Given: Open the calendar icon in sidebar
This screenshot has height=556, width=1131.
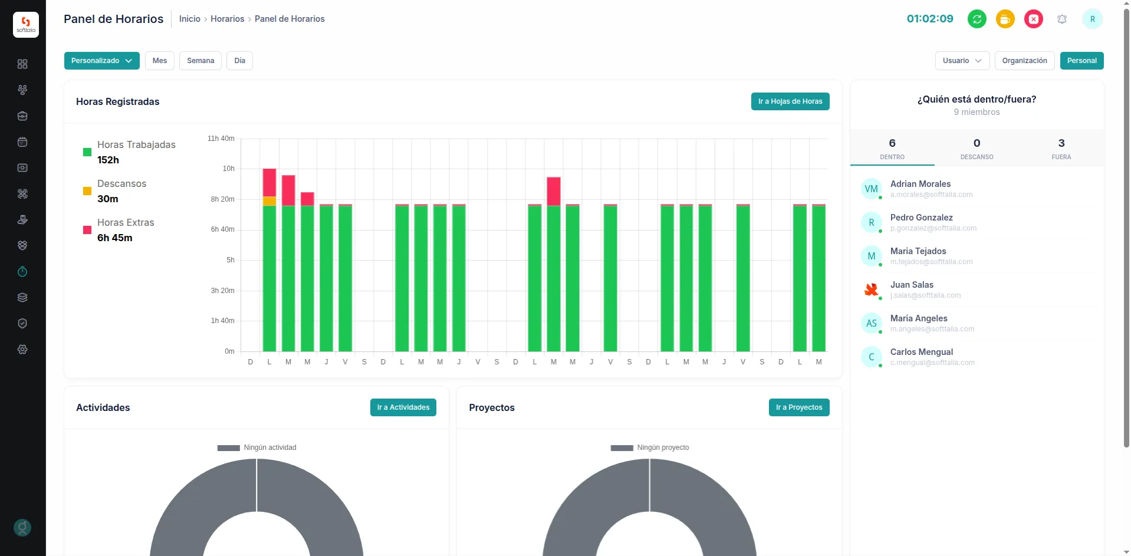Looking at the screenshot, I should (x=22, y=142).
